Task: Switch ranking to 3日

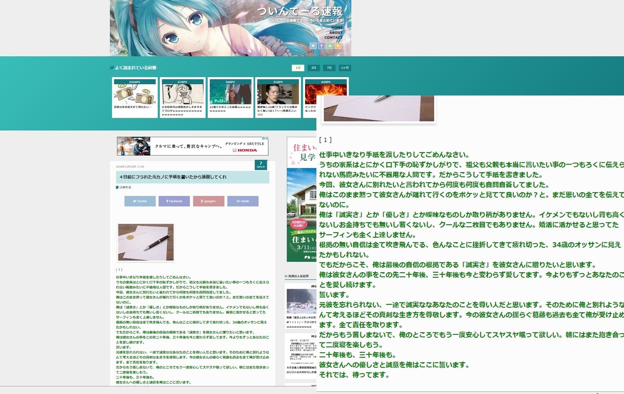Action: (313, 68)
